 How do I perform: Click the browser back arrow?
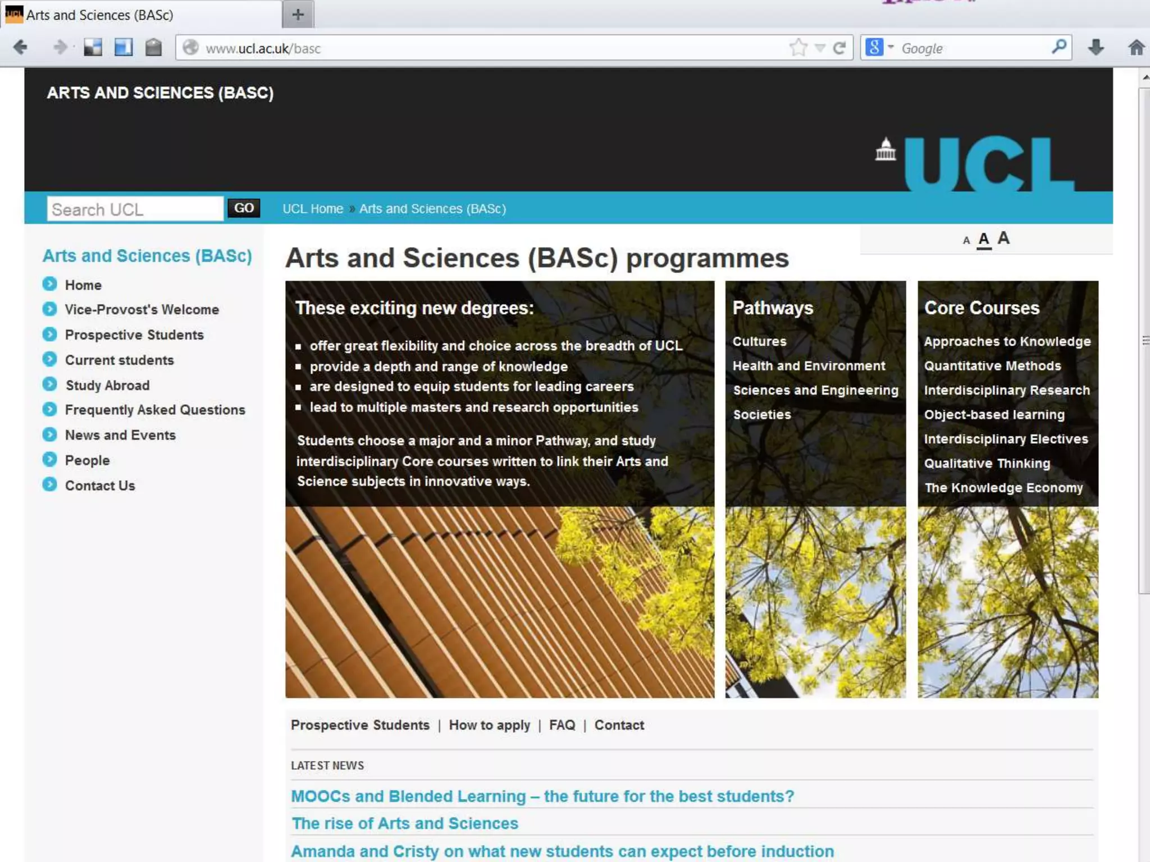pyautogui.click(x=20, y=47)
